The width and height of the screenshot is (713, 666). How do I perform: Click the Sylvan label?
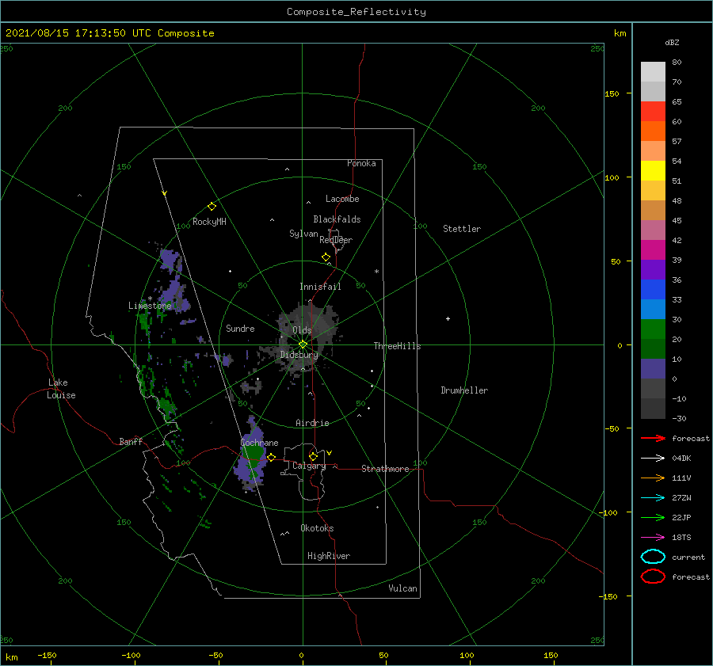[x=303, y=234]
